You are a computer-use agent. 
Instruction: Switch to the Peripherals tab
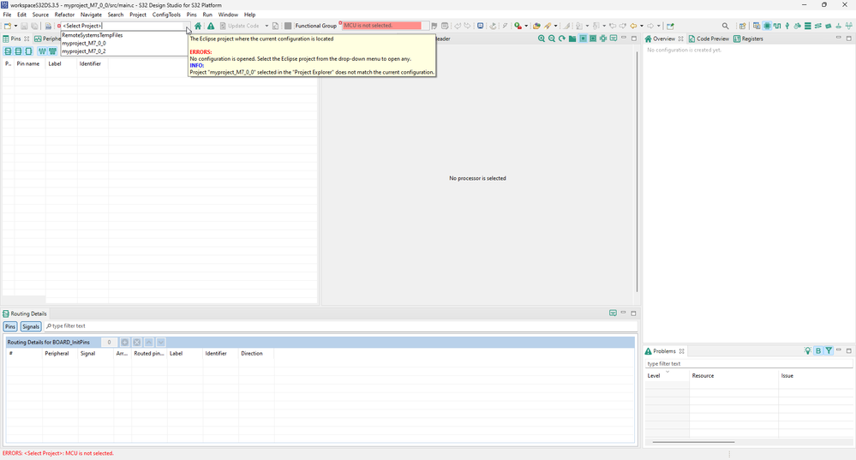(47, 39)
